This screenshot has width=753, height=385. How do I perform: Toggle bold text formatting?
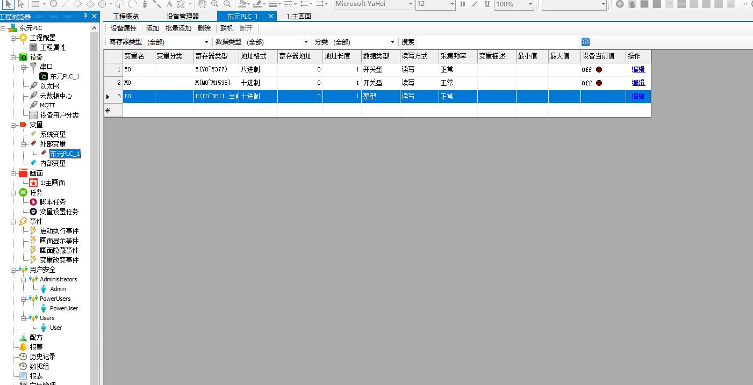coord(462,4)
